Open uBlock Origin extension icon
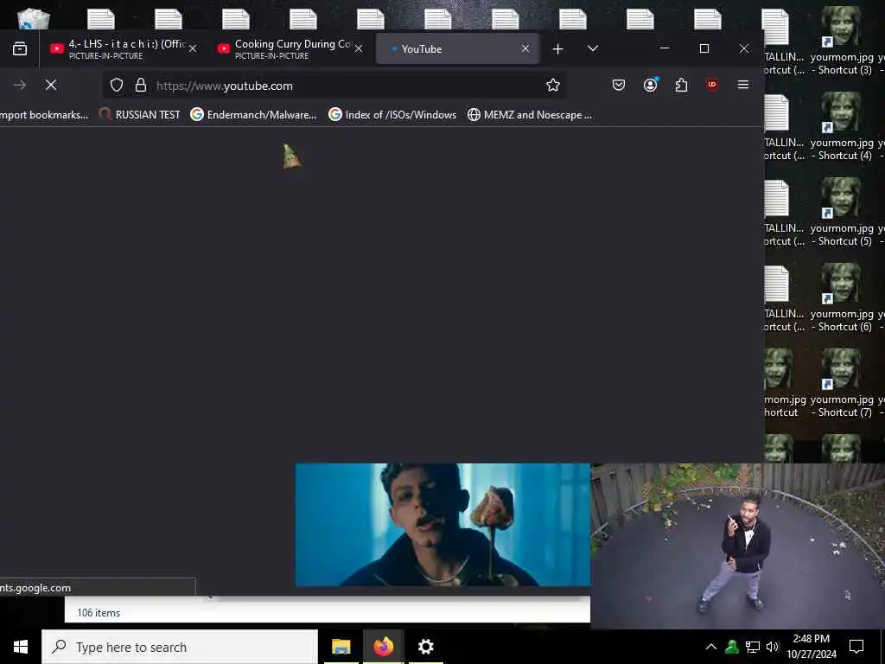 (712, 86)
